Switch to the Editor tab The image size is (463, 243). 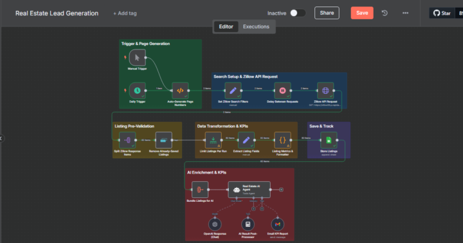point(226,26)
